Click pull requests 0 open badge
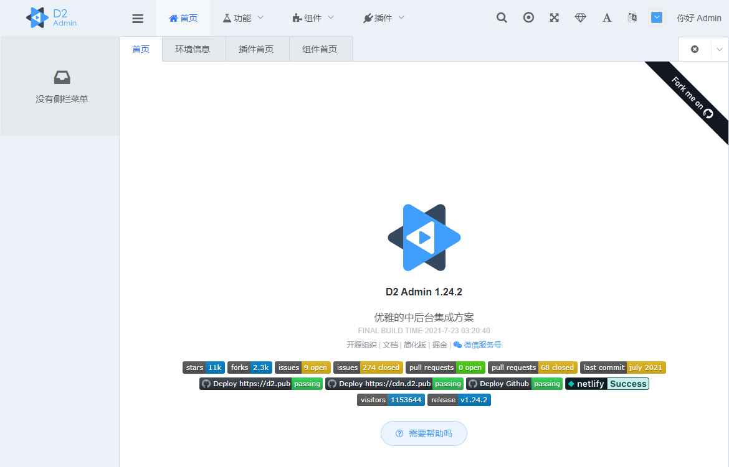Screen dimensions: 729x467 445,368
